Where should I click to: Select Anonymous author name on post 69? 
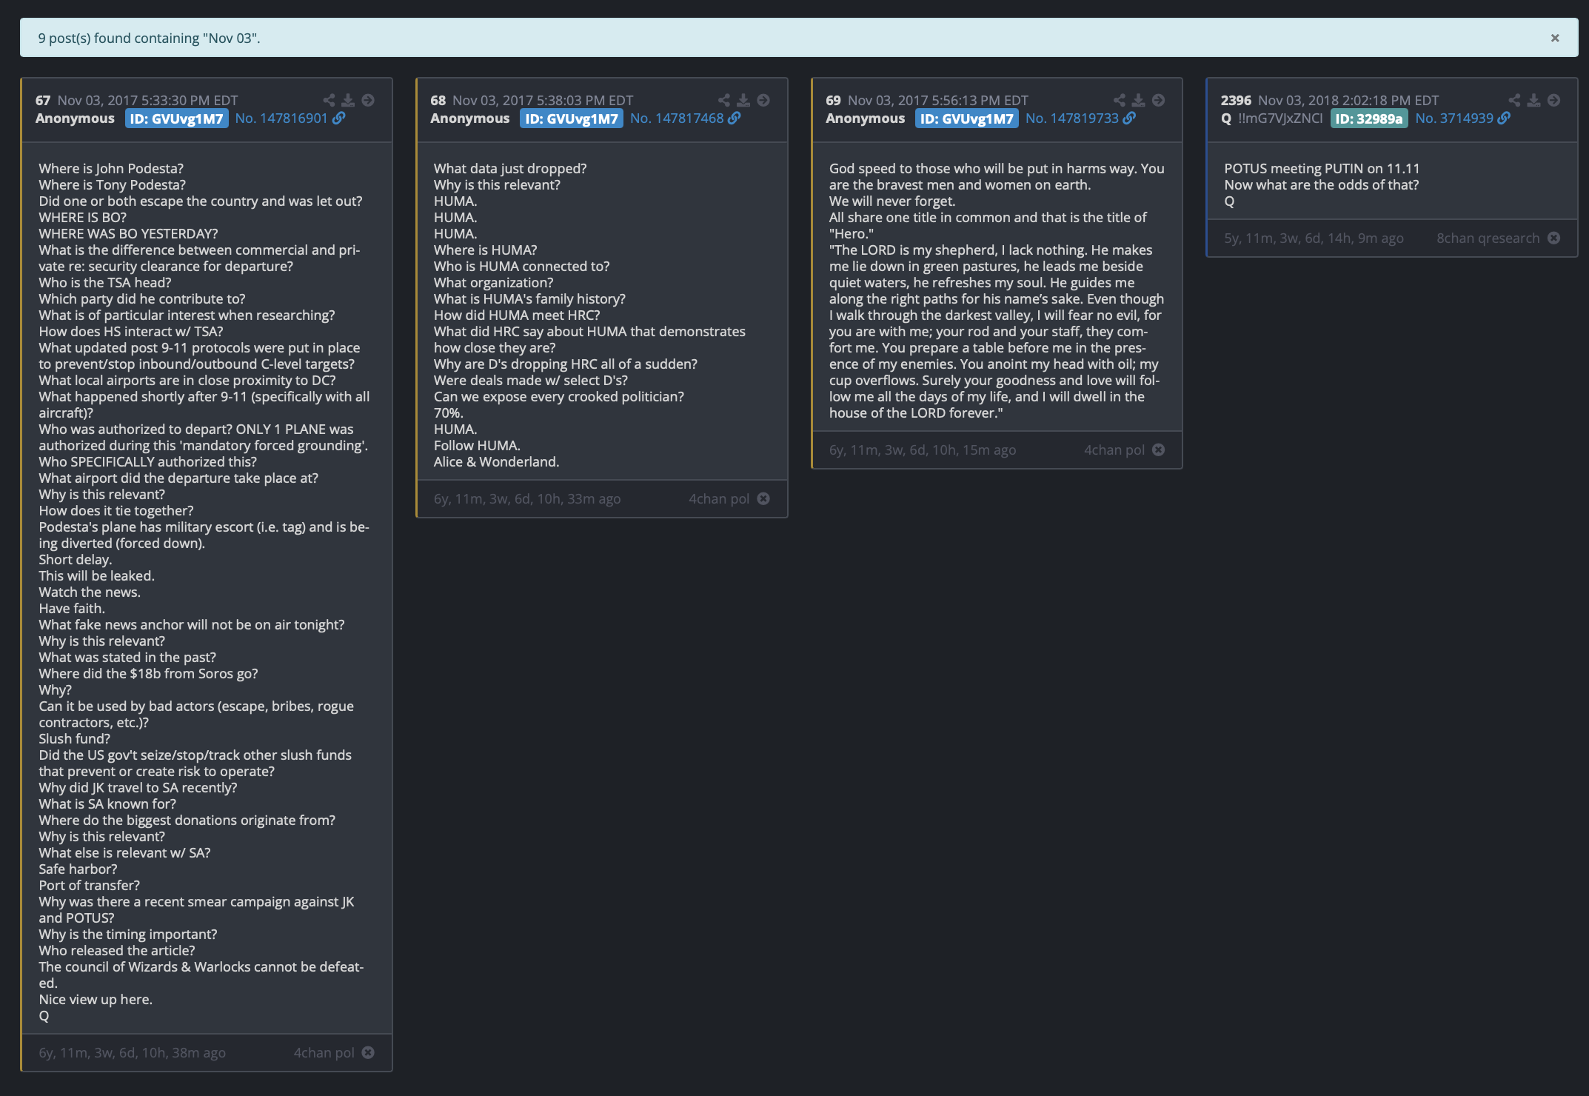[x=865, y=118]
